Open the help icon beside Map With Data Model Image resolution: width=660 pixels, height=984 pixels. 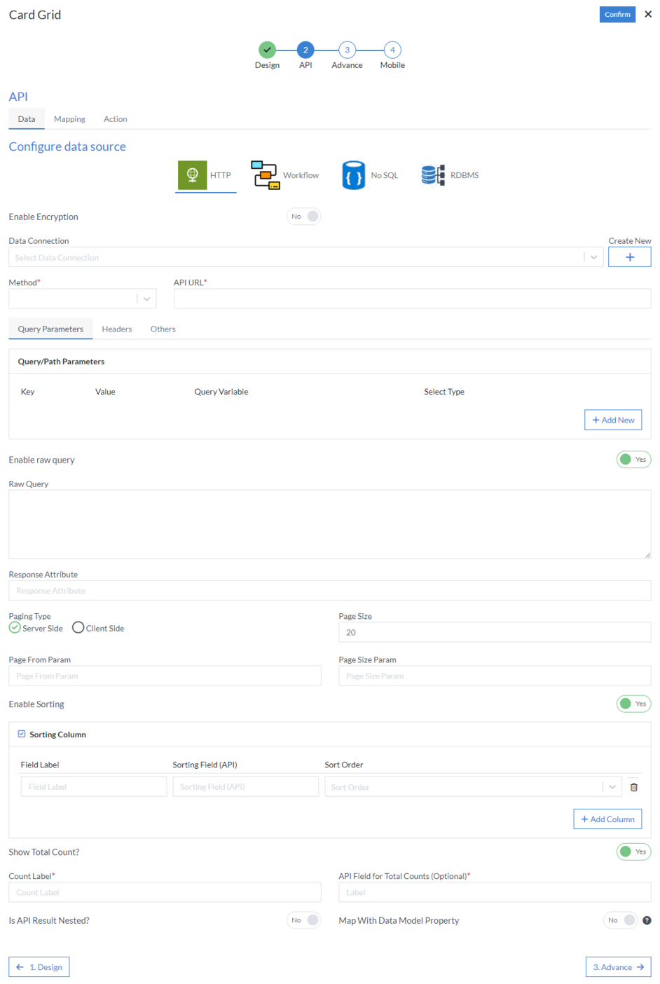pyautogui.click(x=646, y=920)
